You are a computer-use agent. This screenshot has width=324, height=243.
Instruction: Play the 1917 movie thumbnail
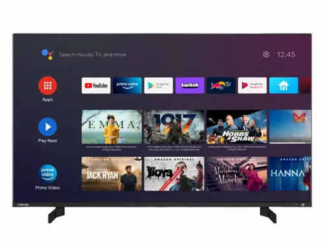pos(174,127)
